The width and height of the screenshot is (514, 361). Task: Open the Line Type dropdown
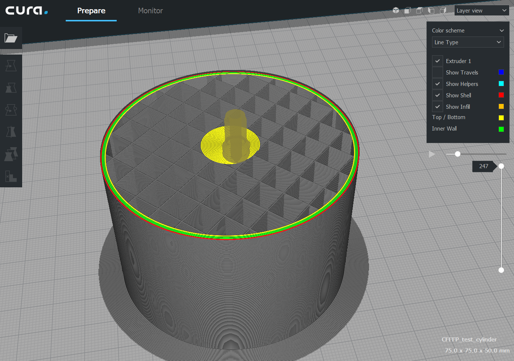coord(468,42)
